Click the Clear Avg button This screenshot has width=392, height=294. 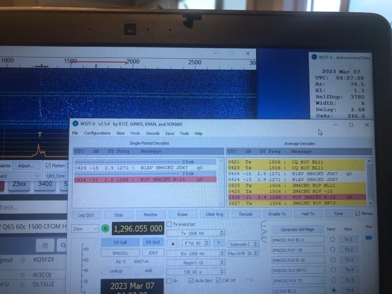coord(214,214)
